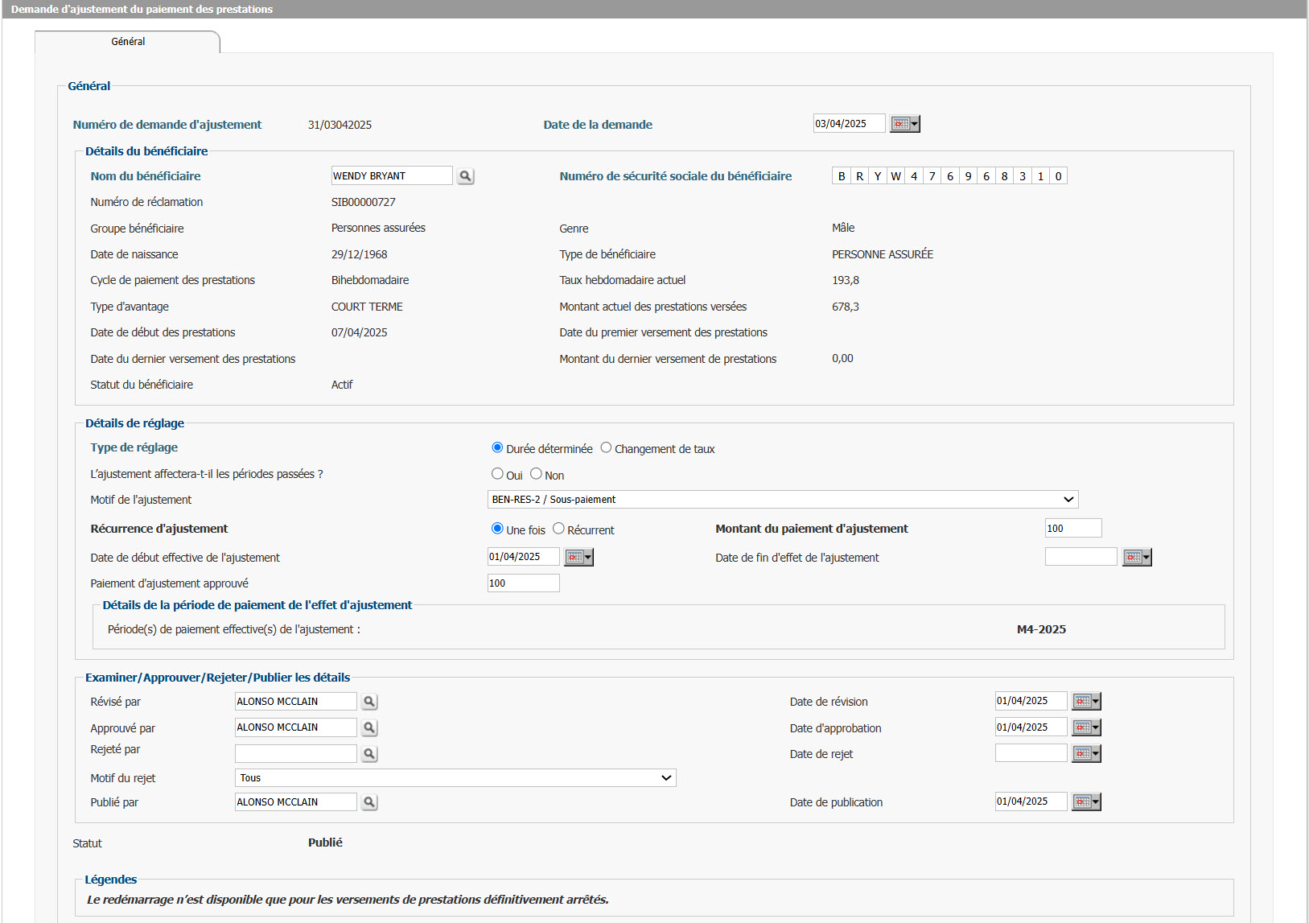This screenshot has height=923, width=1309.
Task: Open calendar for Date de publication
Action: [1086, 801]
